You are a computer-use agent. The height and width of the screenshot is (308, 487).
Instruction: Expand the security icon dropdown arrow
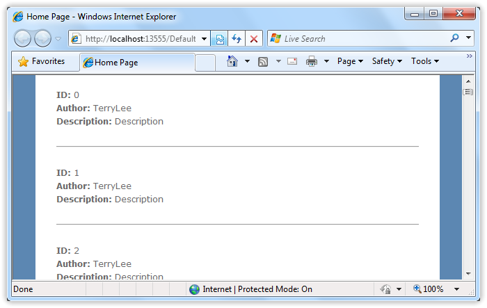pos(399,289)
